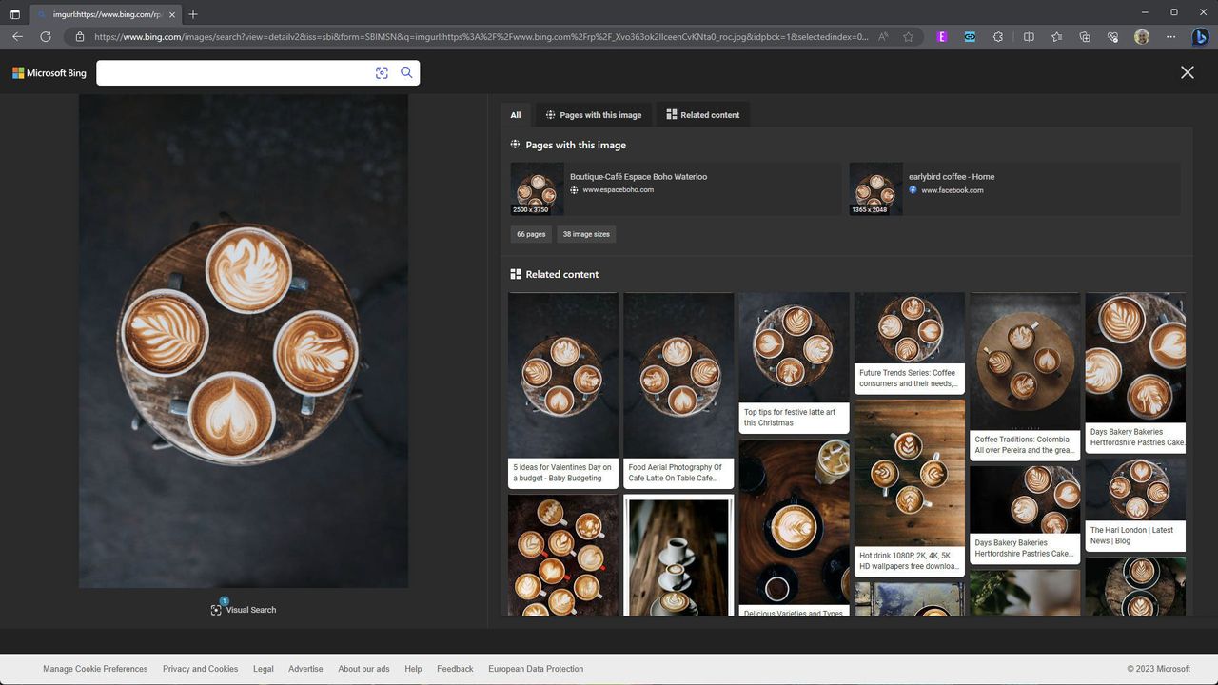Click the large latte art main image
This screenshot has width=1218, height=685.
click(244, 341)
